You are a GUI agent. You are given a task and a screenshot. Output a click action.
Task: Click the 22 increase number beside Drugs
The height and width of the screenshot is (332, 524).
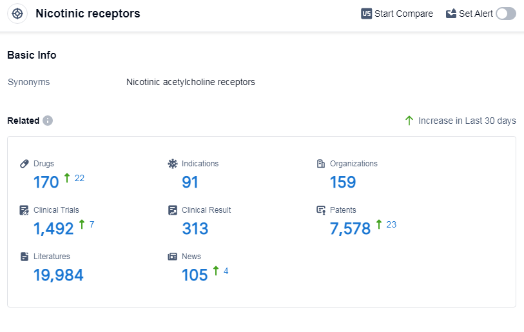click(79, 178)
